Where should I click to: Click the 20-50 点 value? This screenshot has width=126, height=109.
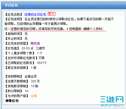tap(27, 48)
